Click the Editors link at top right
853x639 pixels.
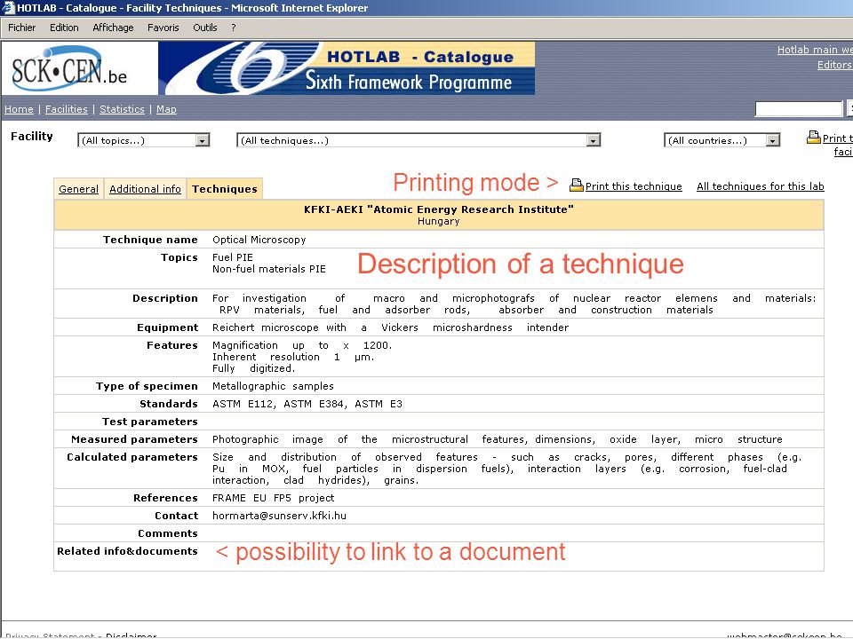[x=834, y=65]
